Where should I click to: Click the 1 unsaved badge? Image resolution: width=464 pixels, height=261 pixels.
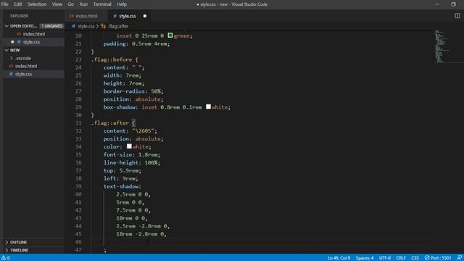[51, 26]
